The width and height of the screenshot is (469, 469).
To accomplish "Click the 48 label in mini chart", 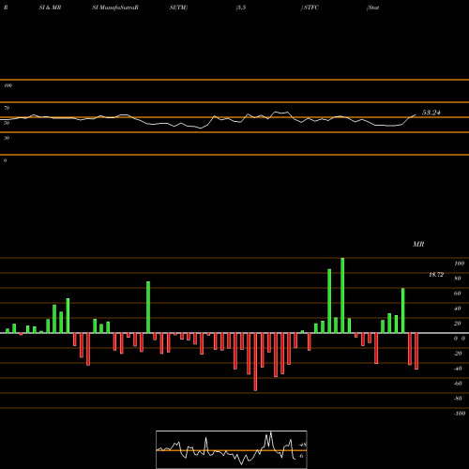I will [x=303, y=445].
